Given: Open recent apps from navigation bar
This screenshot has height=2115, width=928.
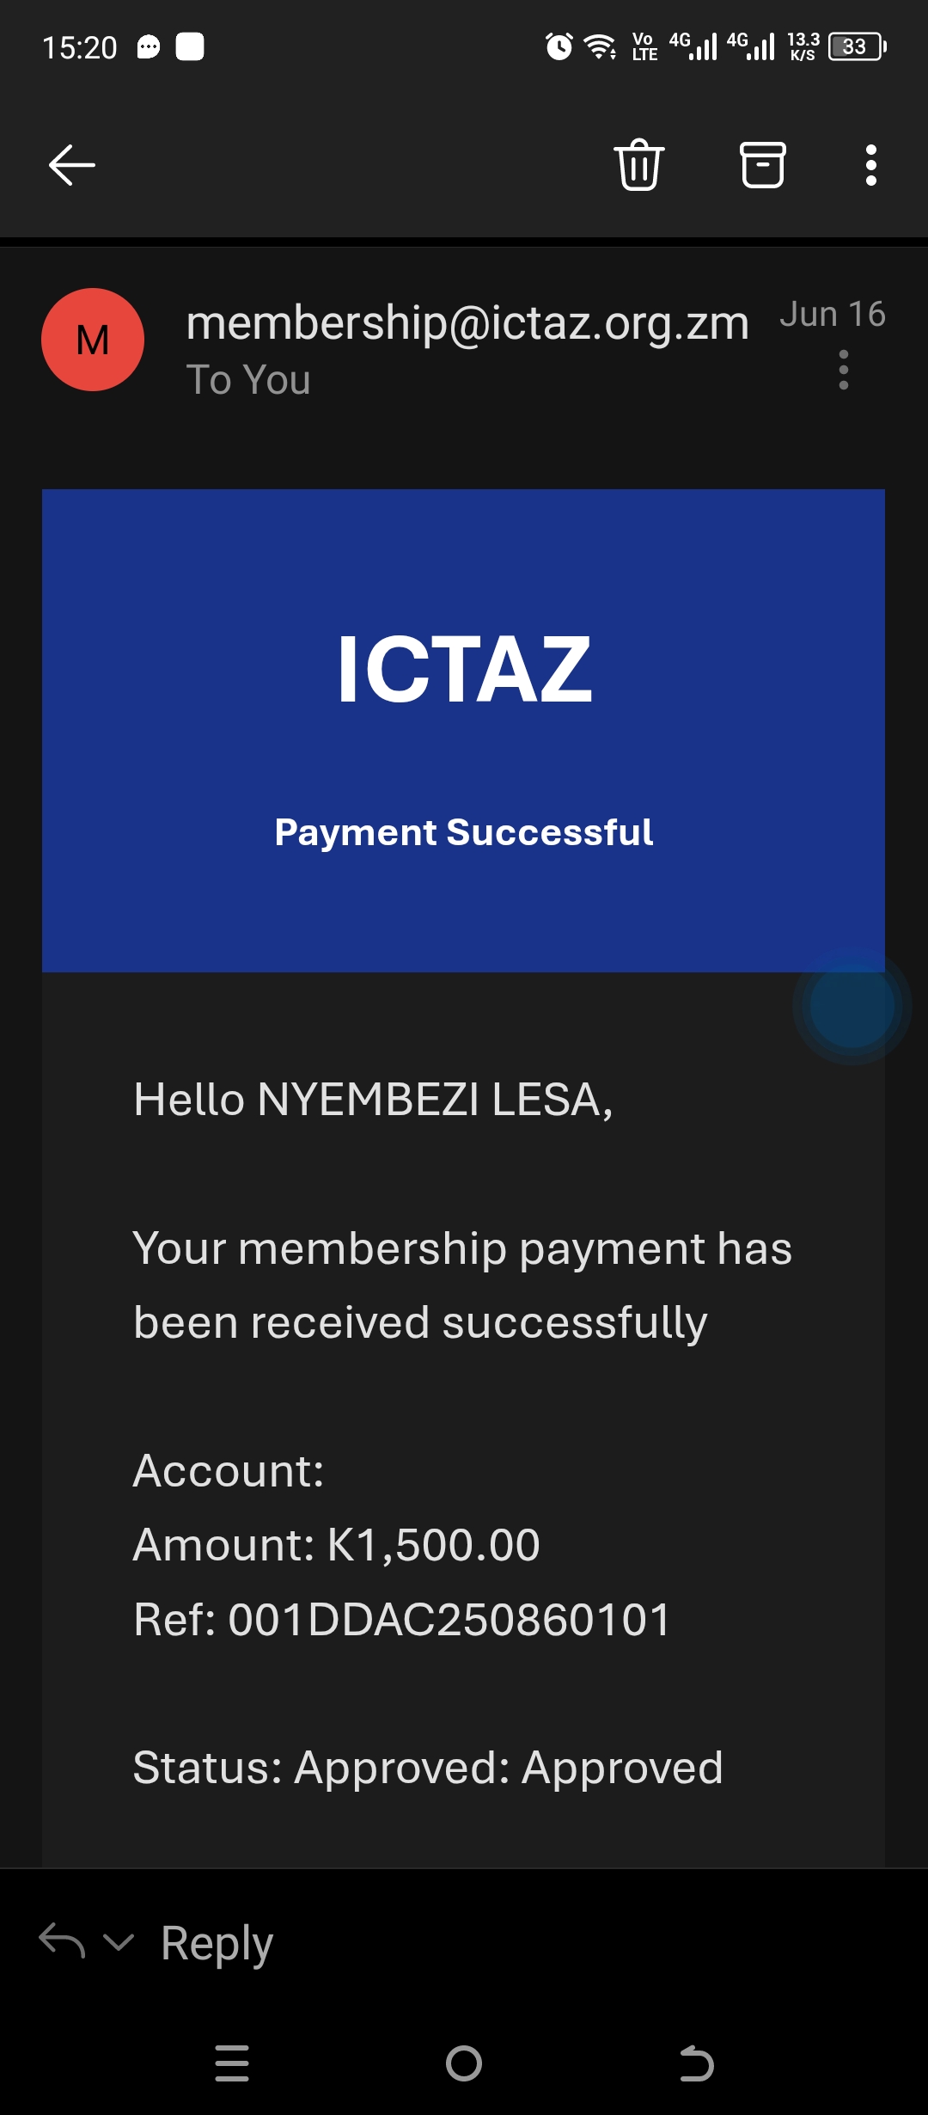Looking at the screenshot, I should click(x=232, y=2063).
